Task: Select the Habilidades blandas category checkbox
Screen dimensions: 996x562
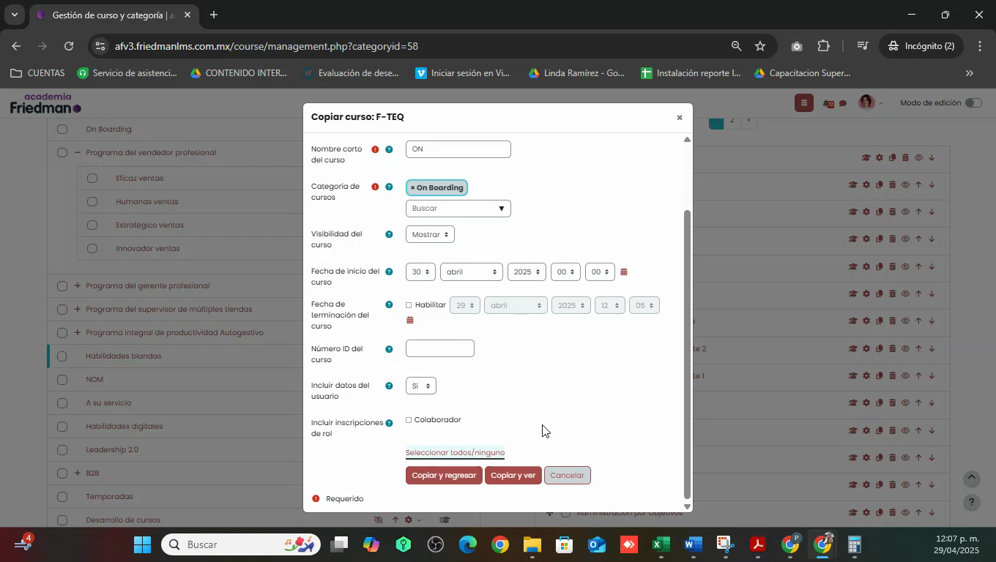Action: [62, 356]
